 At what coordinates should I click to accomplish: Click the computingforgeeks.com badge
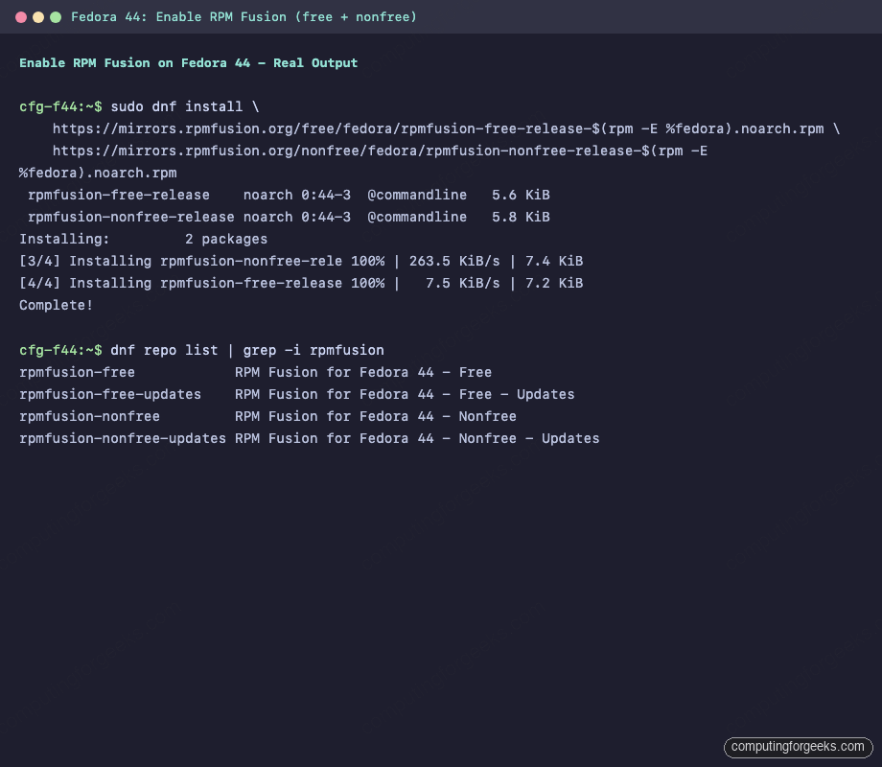pyautogui.click(x=798, y=747)
